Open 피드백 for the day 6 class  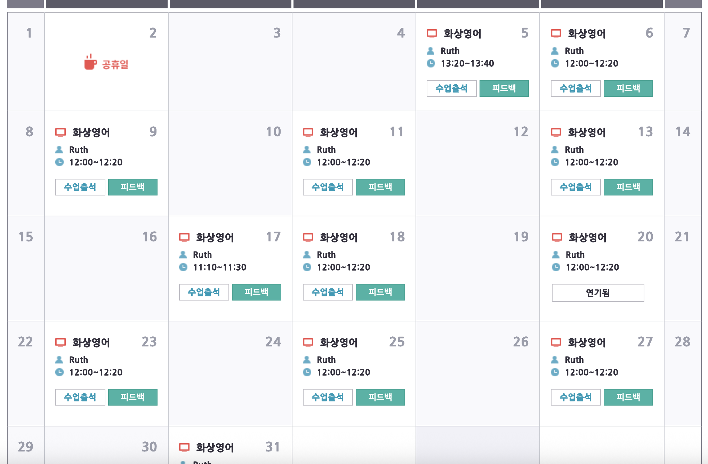(x=628, y=88)
